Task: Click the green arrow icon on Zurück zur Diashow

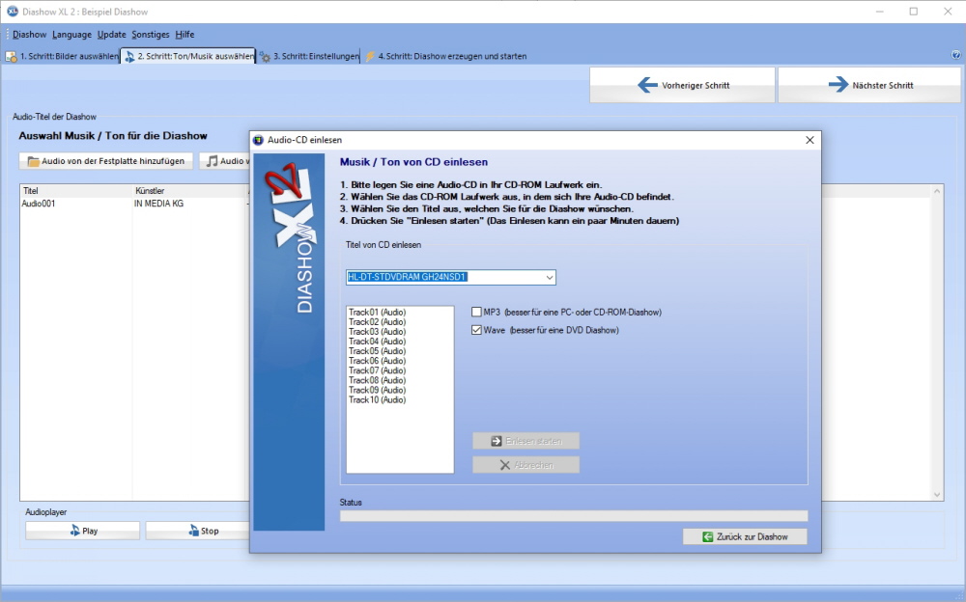Action: point(708,536)
